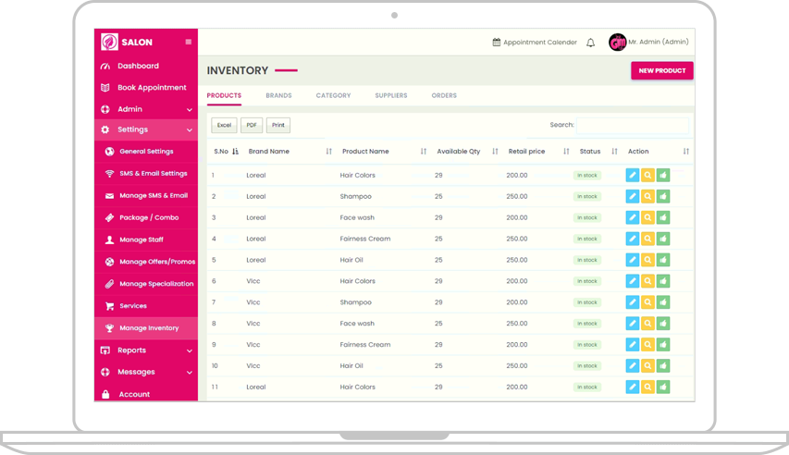Click yellow search icon in row 5
Image resolution: width=789 pixels, height=455 pixels.
(647, 260)
